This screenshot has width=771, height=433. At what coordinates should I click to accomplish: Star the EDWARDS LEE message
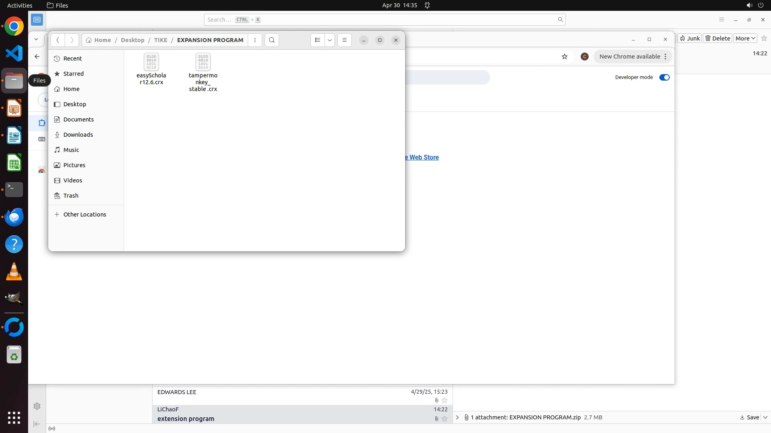445,400
